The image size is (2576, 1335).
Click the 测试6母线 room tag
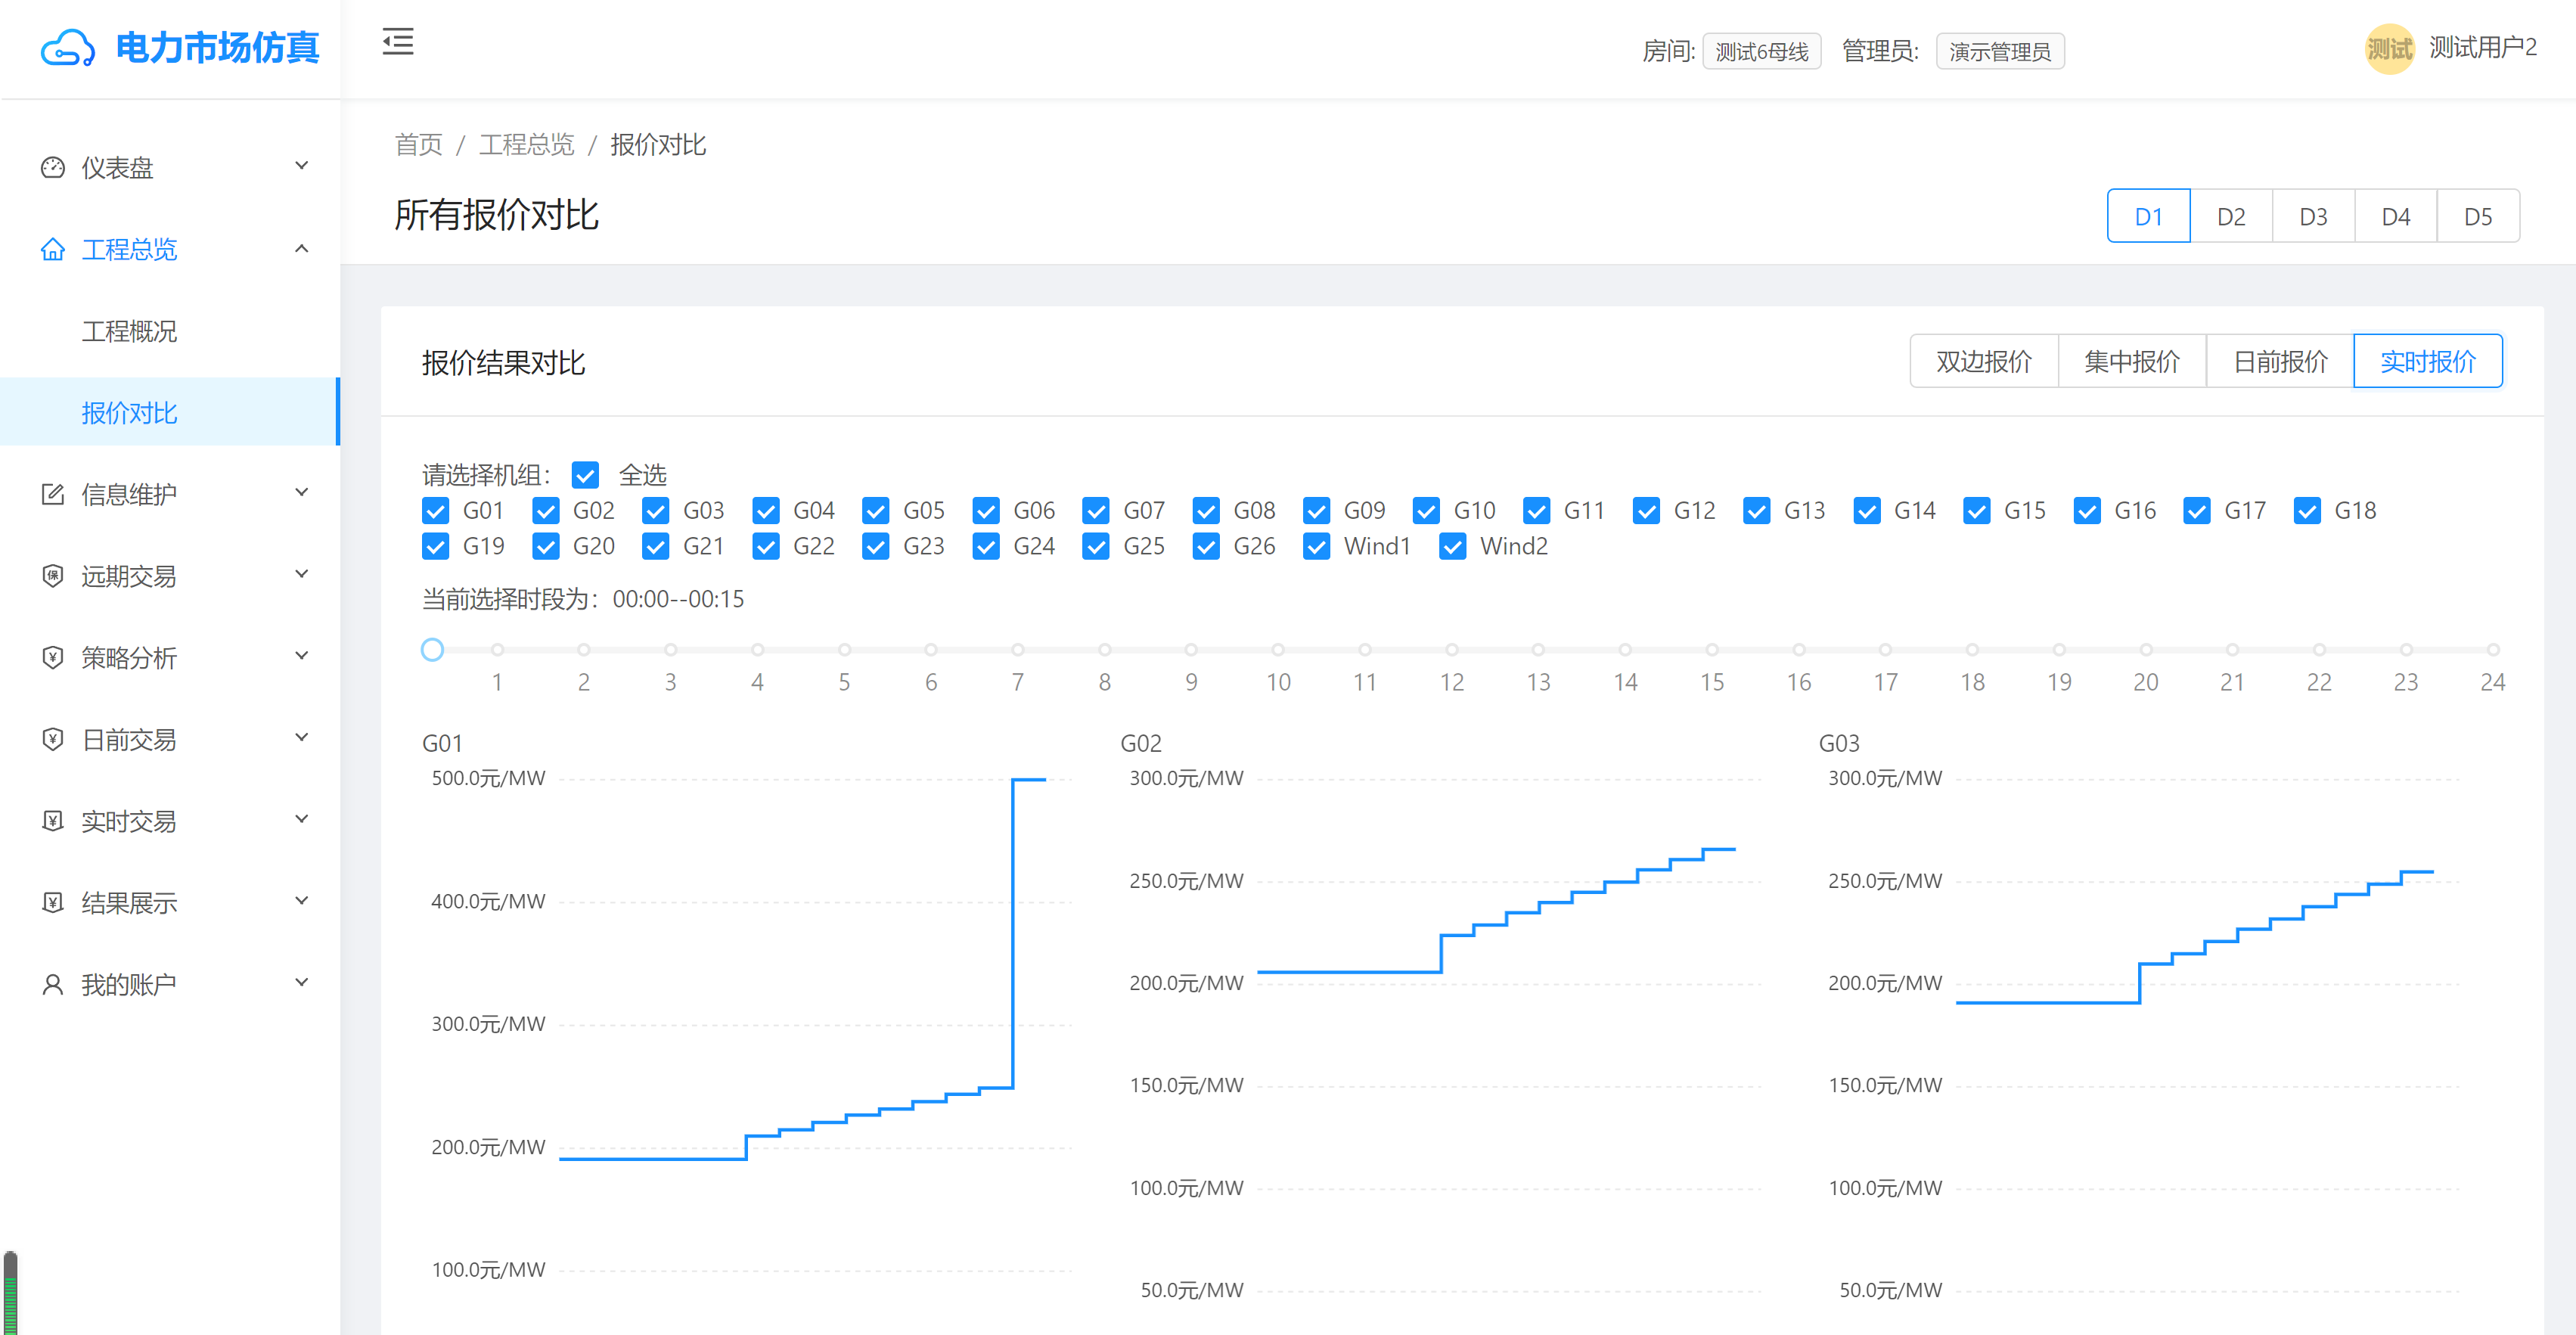[1761, 51]
